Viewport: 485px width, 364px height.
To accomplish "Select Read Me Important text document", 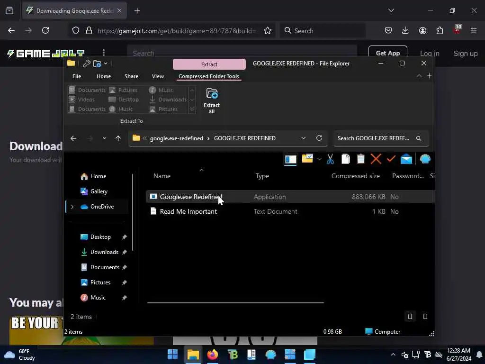I will click(x=290, y=212).
